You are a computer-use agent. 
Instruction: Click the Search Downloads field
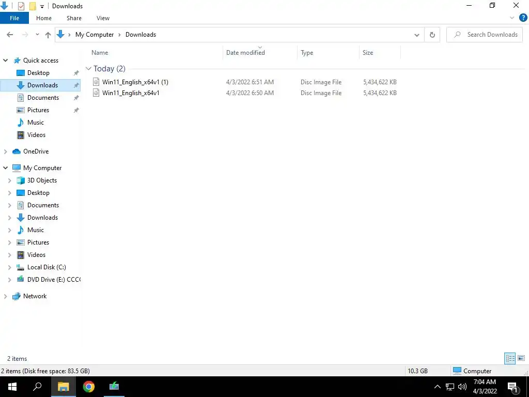click(485, 35)
